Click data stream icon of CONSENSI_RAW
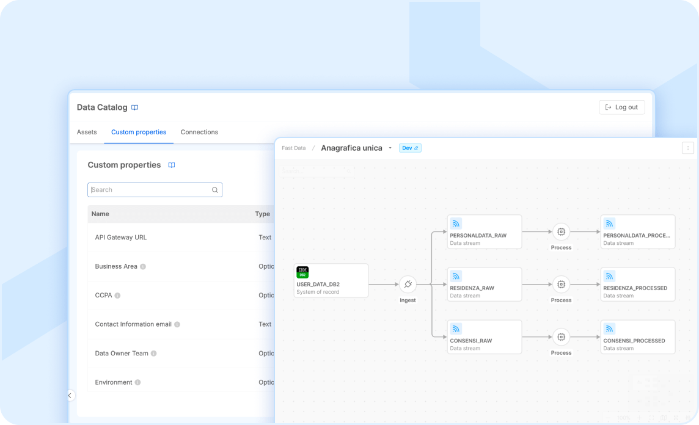 [456, 329]
